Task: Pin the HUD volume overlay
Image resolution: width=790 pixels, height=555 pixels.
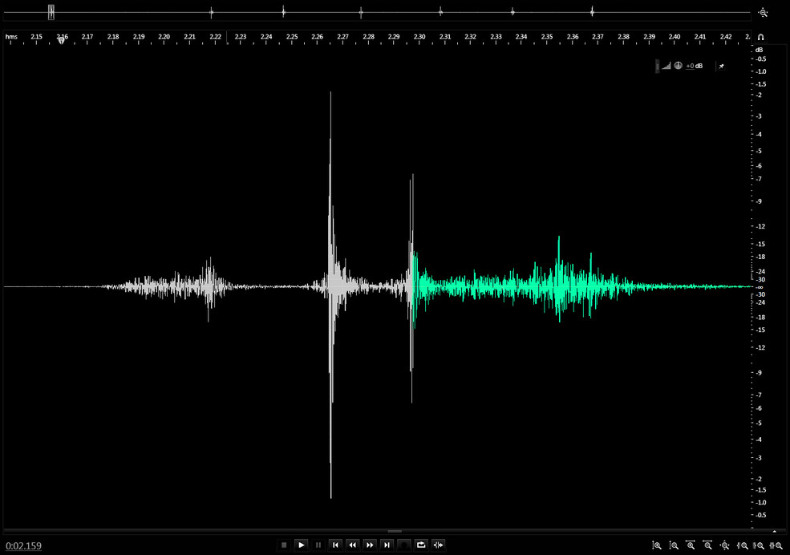Action: (722, 66)
